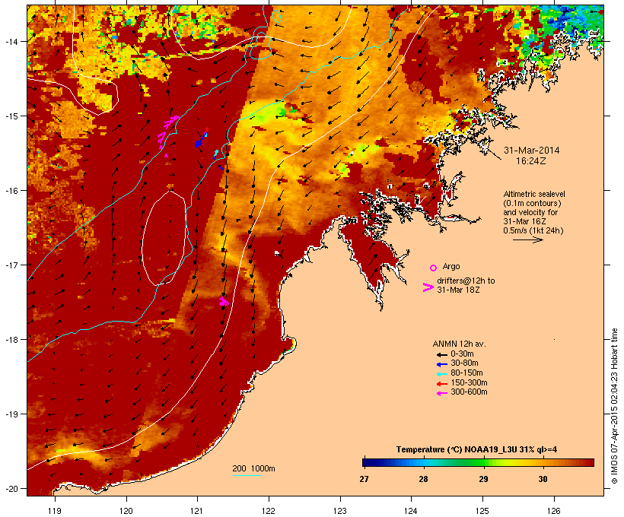Click the blue 30-80m legend arrow

click(x=441, y=364)
